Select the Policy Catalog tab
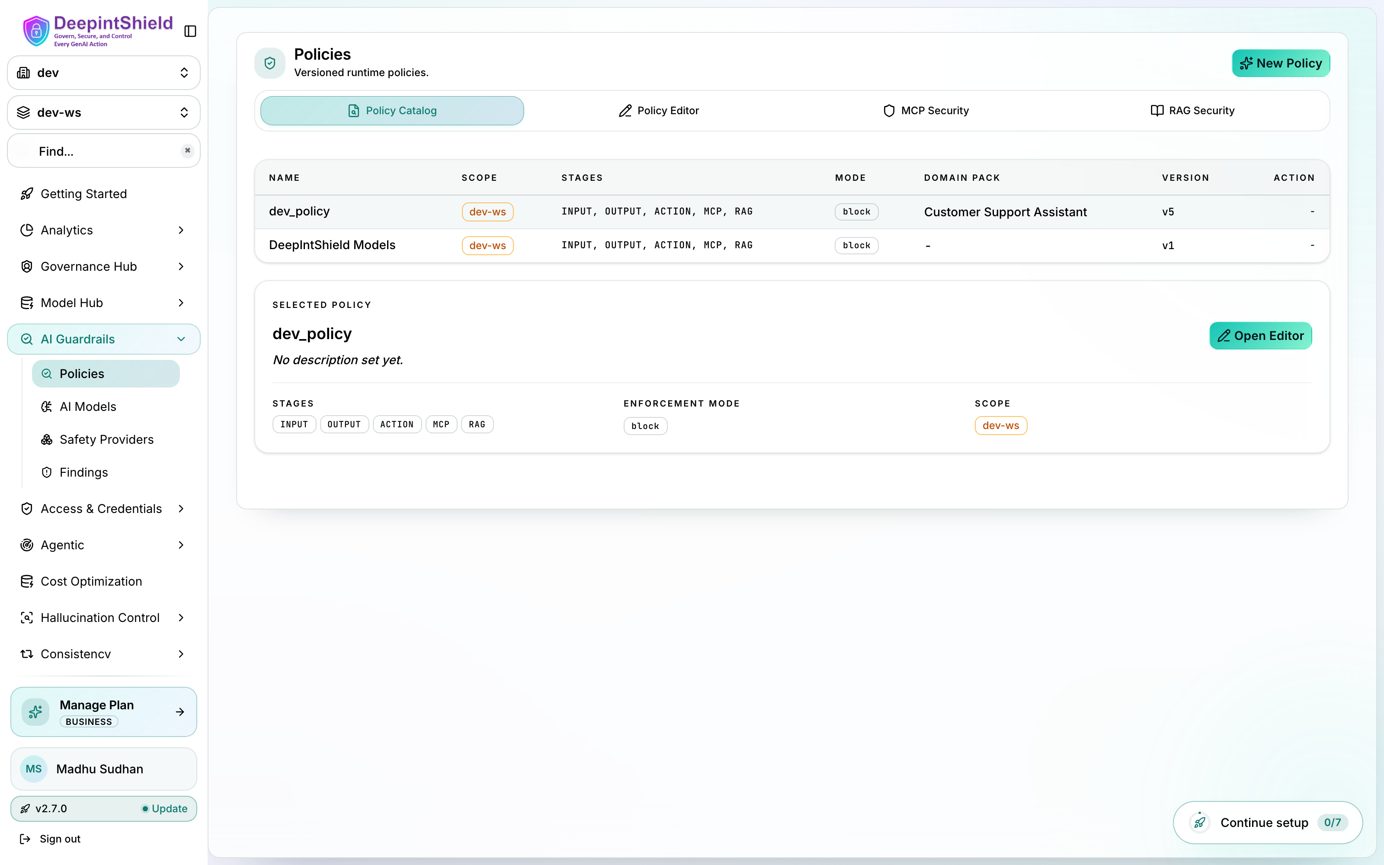Screen dimensions: 1384x865 (392, 110)
